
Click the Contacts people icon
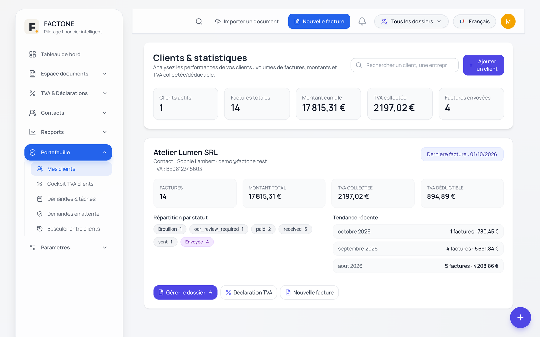tap(32, 113)
